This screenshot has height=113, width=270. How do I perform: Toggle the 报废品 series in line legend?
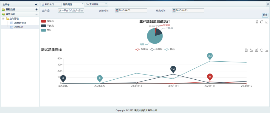(x=141, y=50)
